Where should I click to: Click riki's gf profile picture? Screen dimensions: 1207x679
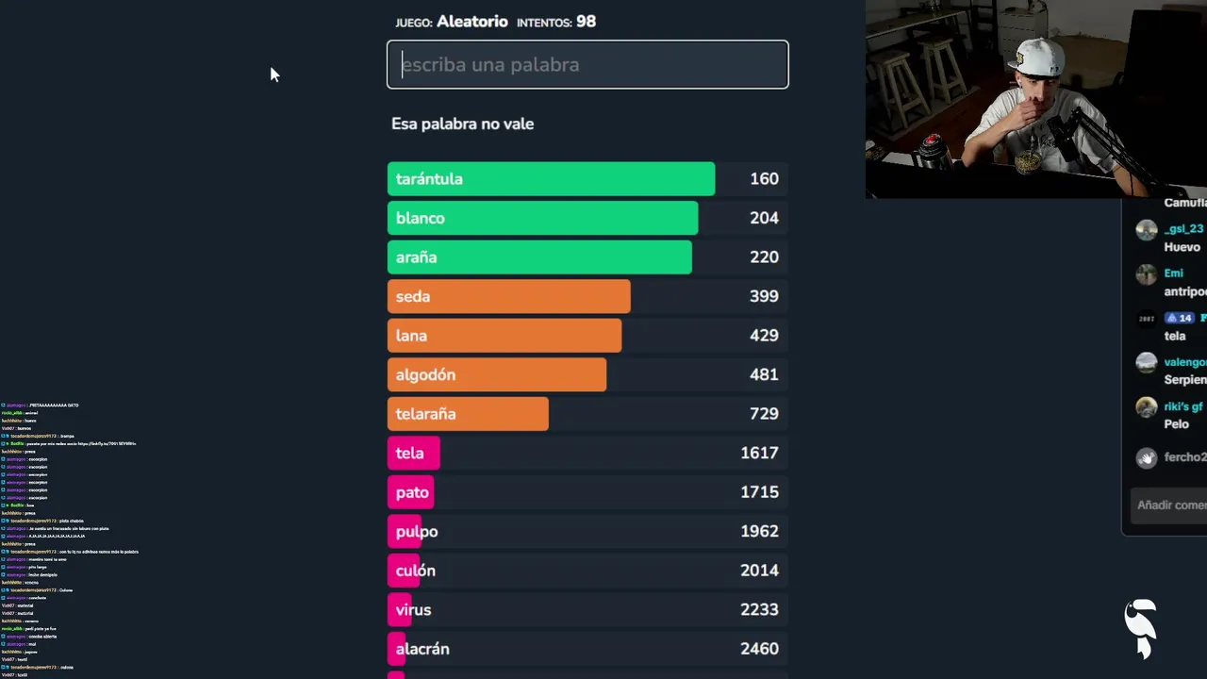[x=1146, y=407]
